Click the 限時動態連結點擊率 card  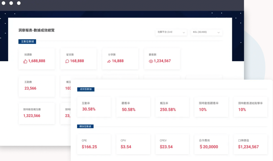pos(251,107)
